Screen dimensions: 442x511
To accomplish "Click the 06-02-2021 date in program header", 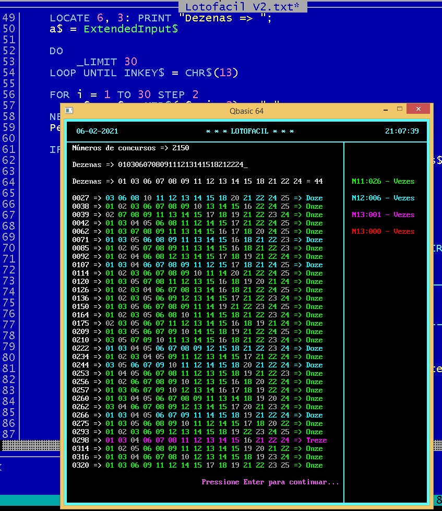I will 94,132.
